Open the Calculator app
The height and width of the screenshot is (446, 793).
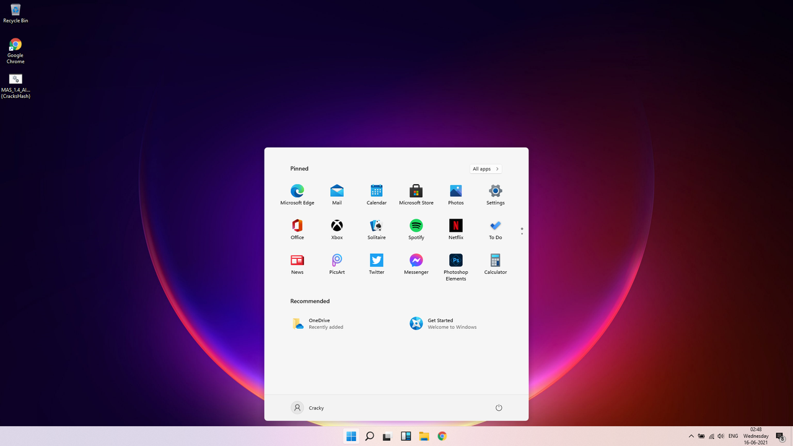tap(496, 264)
